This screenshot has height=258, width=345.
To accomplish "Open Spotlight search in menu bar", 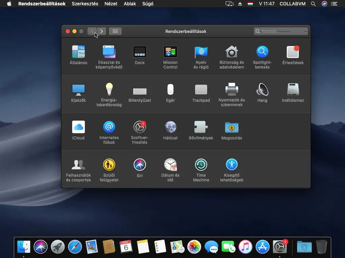I will point(313,4).
